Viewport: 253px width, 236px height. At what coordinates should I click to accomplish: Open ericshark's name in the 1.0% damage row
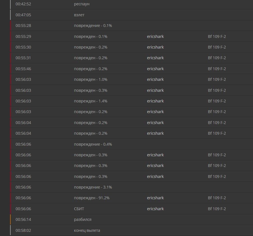[155, 80]
